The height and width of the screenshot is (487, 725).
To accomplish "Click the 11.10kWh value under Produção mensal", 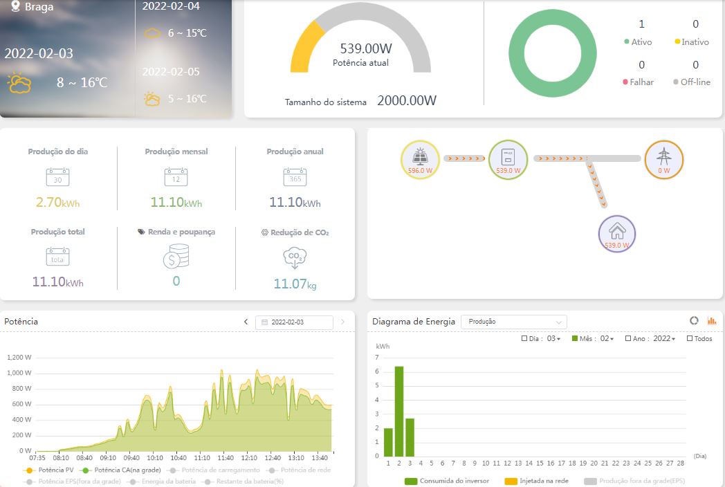I will point(176,203).
